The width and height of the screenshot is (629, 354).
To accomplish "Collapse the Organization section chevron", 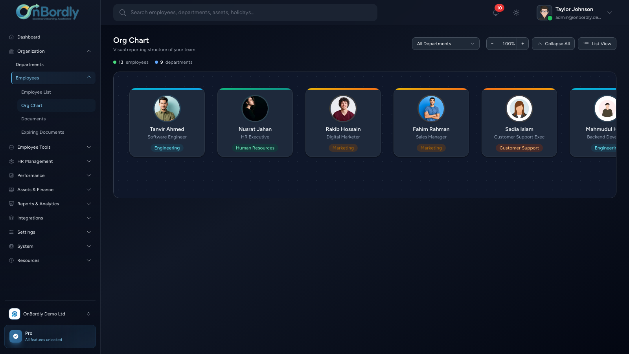I will 89,51.
